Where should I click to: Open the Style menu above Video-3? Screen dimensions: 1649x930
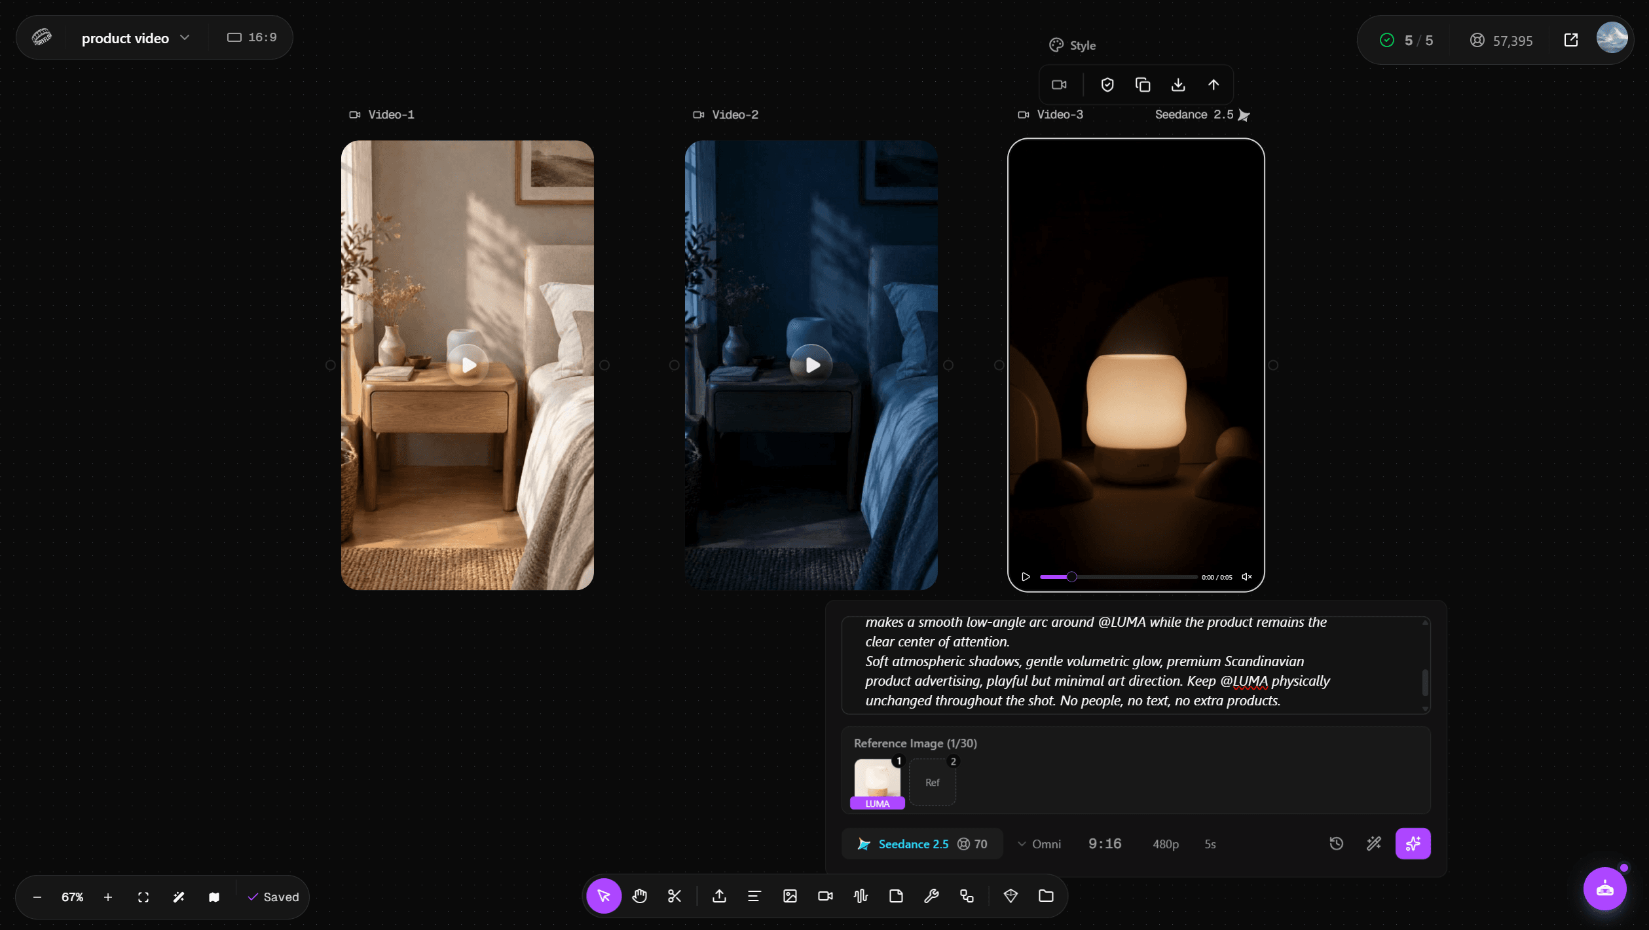tap(1072, 45)
